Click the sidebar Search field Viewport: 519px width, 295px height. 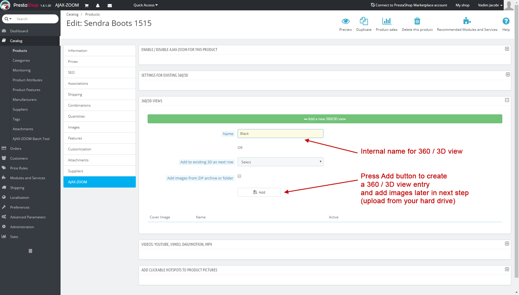(x=36, y=19)
